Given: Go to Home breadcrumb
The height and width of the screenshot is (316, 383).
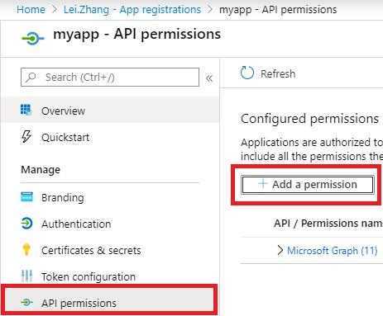Looking at the screenshot, I should tap(31, 10).
